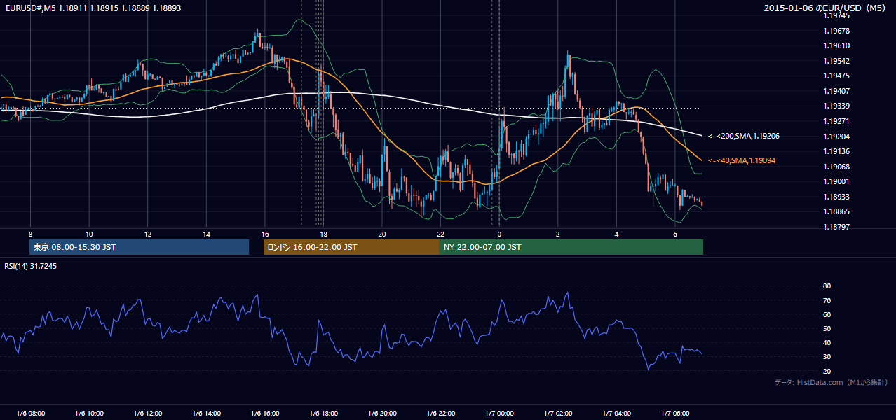
Task: Click price axis value 1.19204
Action: click(x=837, y=136)
